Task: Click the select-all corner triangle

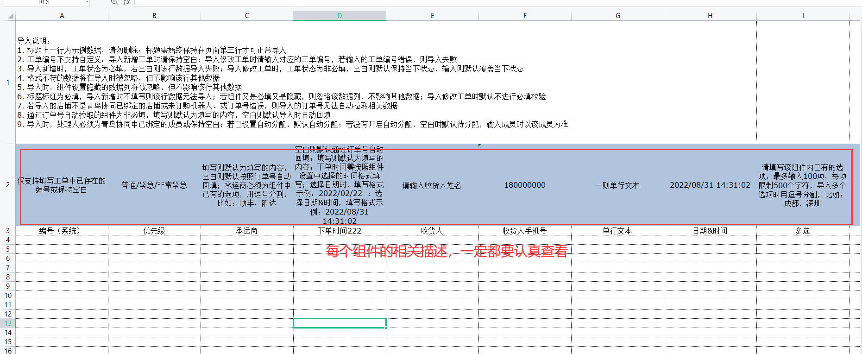Action: coord(11,16)
